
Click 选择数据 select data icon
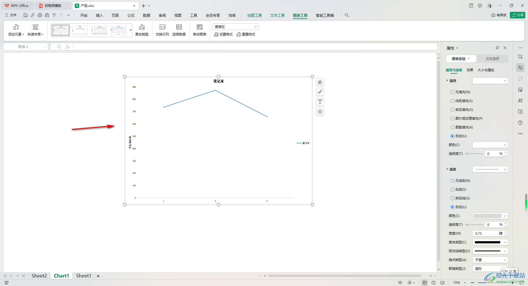179,30
